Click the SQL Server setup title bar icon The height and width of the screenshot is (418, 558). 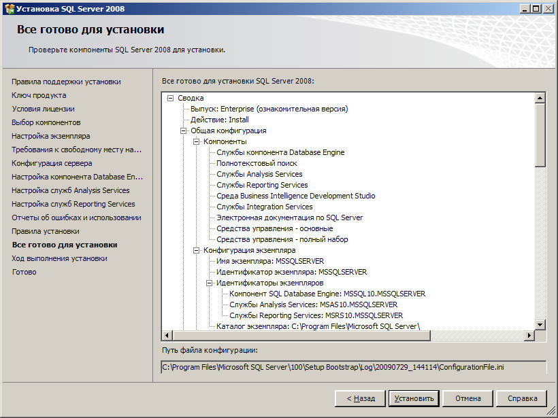click(10, 9)
